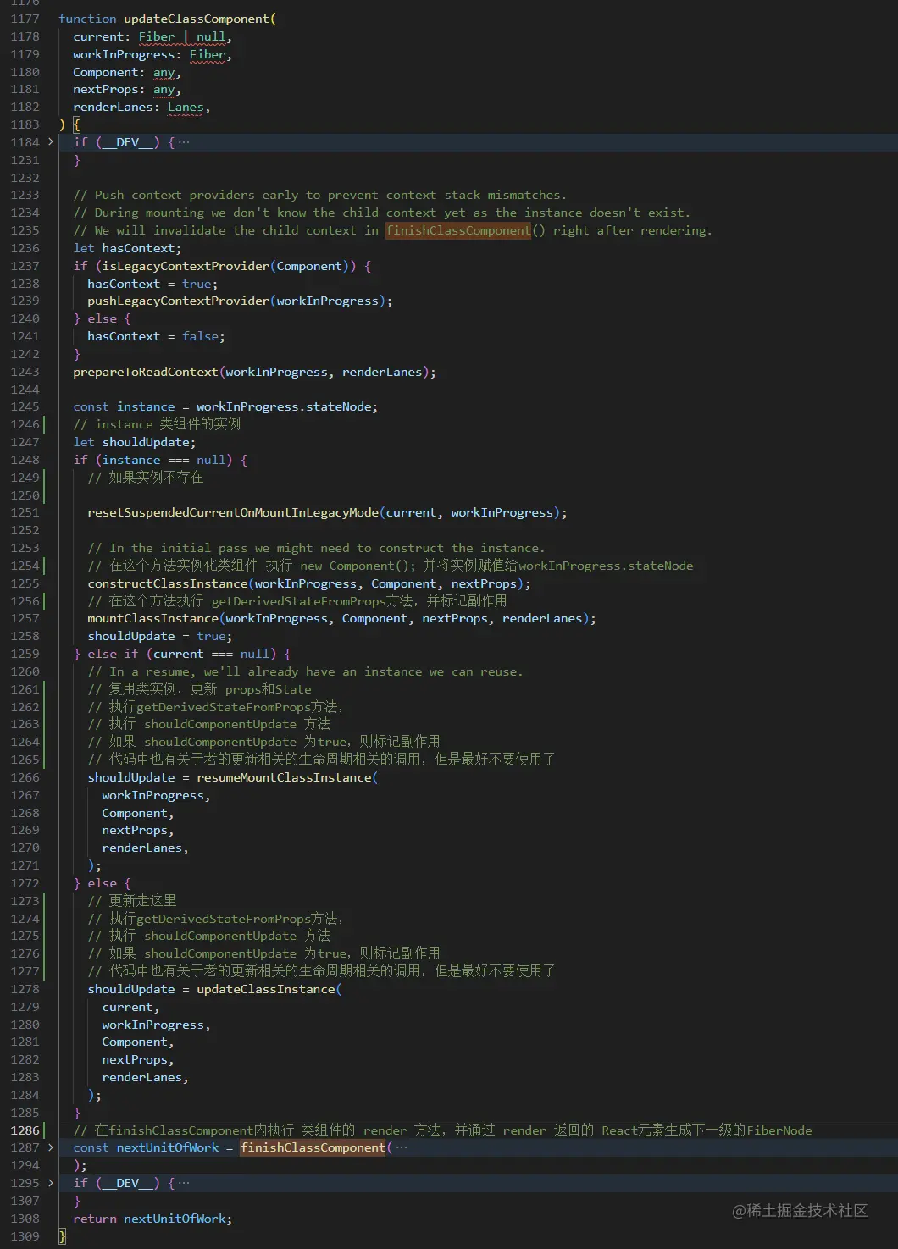Click 'let hasContext;' declaration
The image size is (898, 1249).
coord(127,248)
